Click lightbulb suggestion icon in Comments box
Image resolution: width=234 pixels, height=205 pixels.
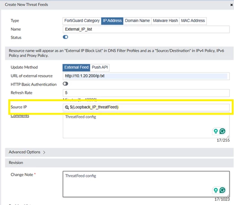216,131
